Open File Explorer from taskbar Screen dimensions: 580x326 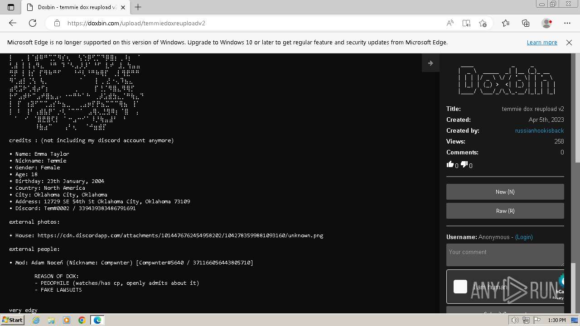pyautogui.click(x=51, y=320)
